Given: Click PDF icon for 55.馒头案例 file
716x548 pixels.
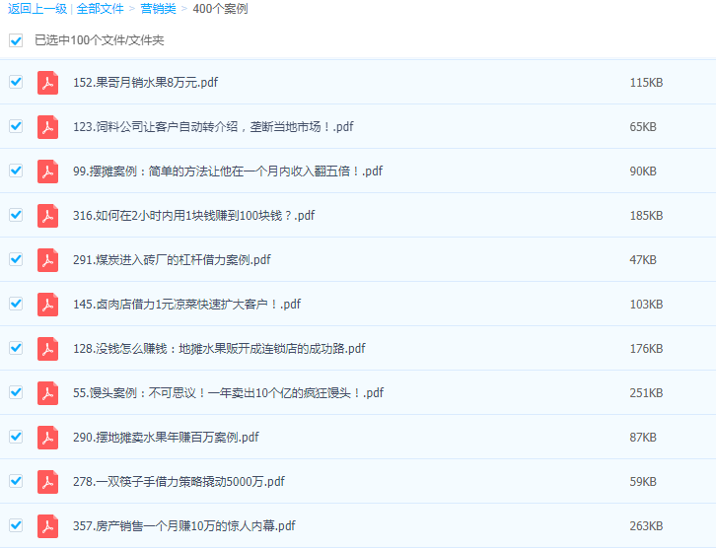Looking at the screenshot, I should [47, 393].
